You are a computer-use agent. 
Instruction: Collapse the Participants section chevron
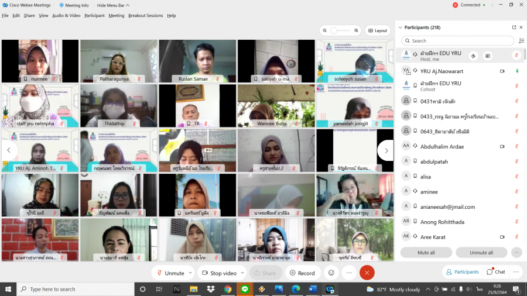pos(401,27)
